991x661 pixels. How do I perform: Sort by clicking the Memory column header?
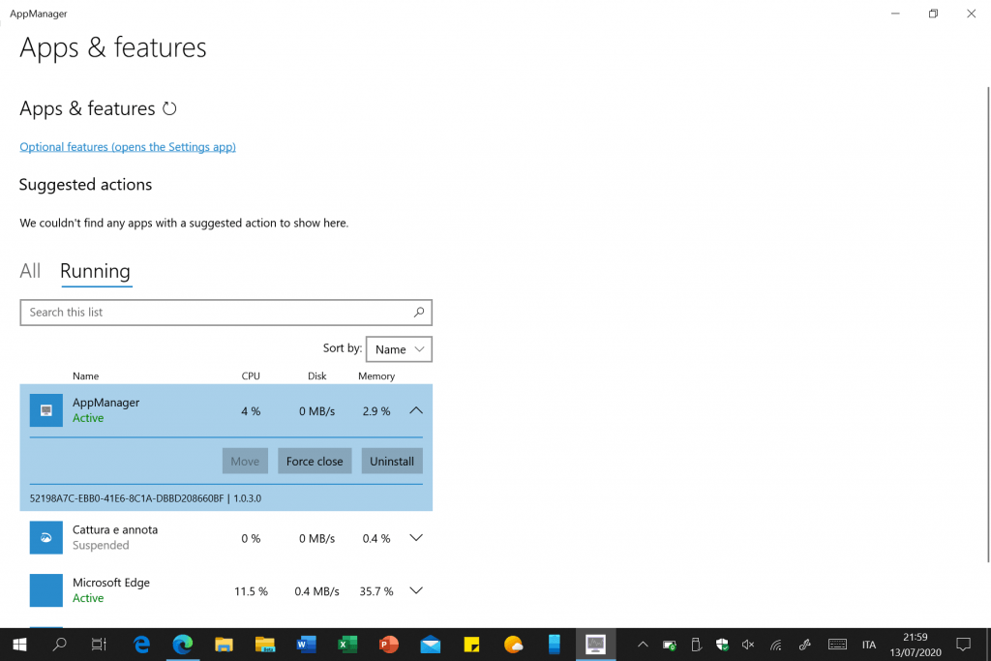(x=376, y=376)
